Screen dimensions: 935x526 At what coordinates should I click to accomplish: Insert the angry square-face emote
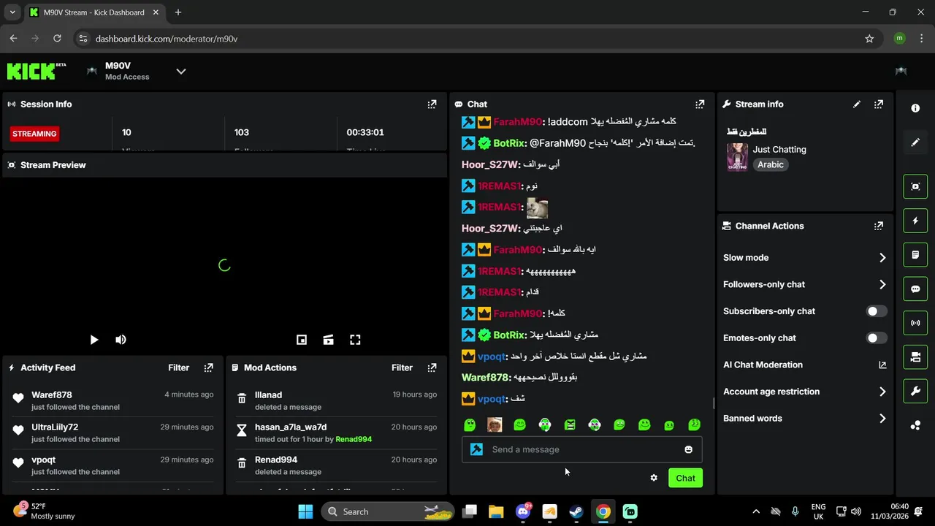[570, 425]
